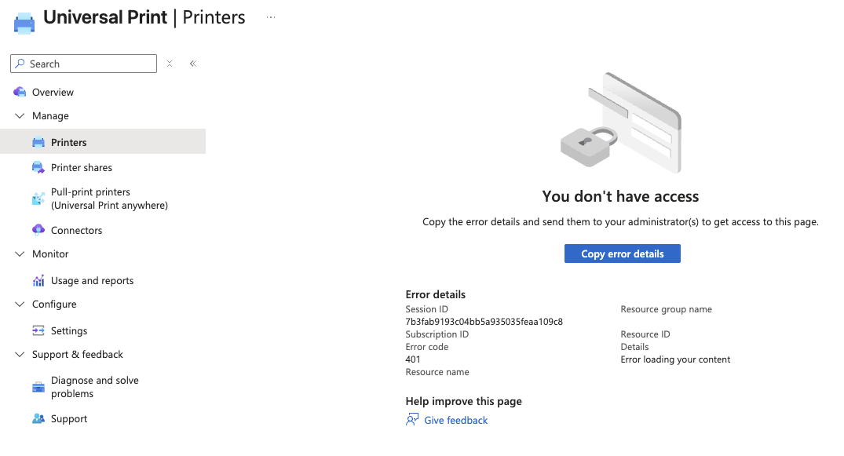Click the Printers icon in sidebar

tap(38, 143)
